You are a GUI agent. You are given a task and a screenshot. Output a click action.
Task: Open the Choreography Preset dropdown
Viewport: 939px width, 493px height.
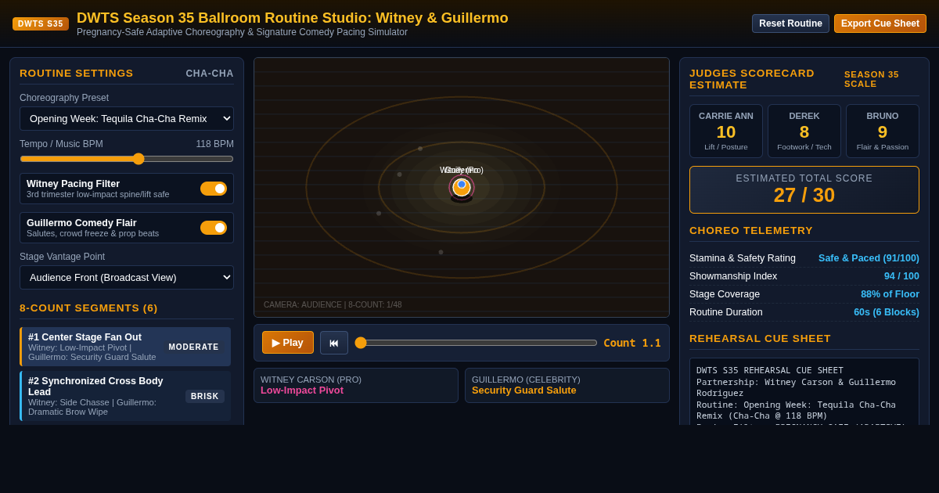click(127, 119)
